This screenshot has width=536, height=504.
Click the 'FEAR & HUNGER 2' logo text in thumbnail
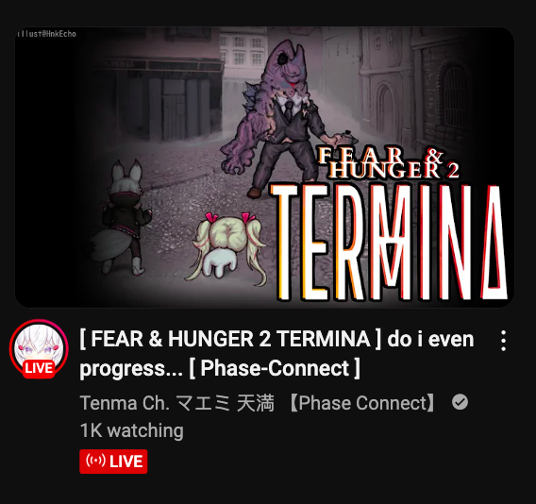pos(387,162)
